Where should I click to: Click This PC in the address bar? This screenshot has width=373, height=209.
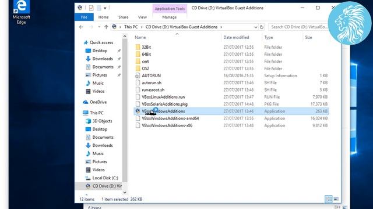pyautogui.click(x=131, y=27)
